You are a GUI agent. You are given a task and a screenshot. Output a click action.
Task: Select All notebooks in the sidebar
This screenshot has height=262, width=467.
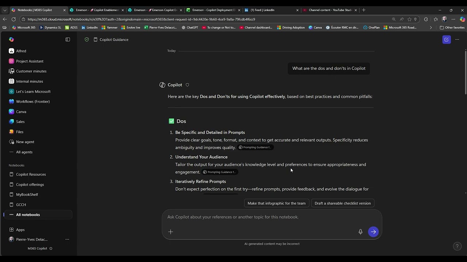tap(38, 215)
